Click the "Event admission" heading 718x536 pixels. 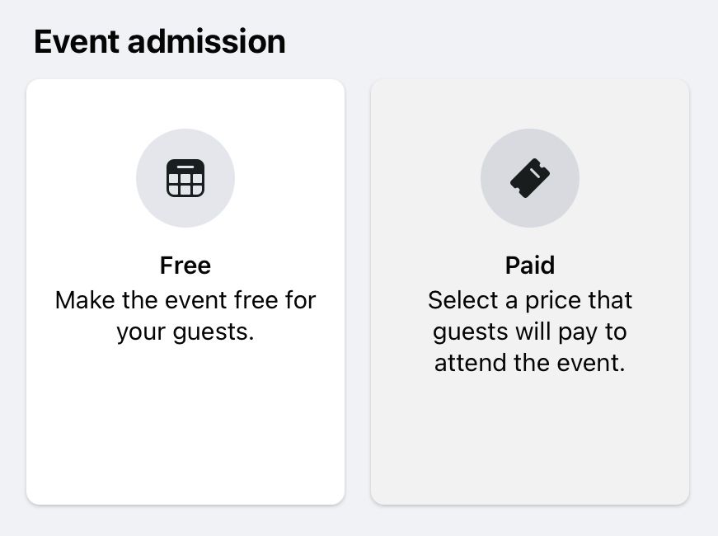(x=159, y=42)
